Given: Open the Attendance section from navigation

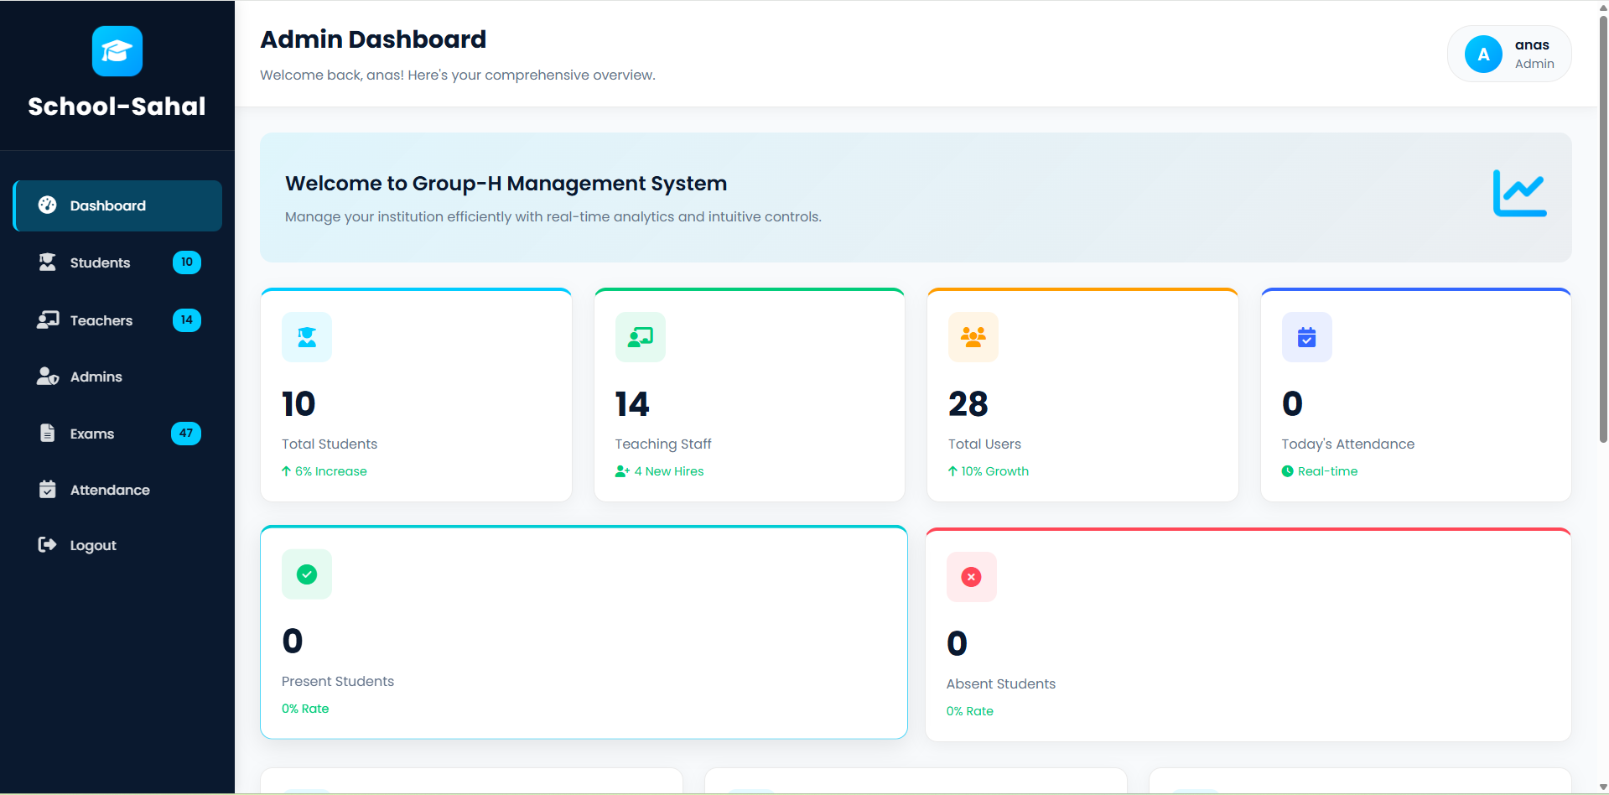Looking at the screenshot, I should (110, 489).
